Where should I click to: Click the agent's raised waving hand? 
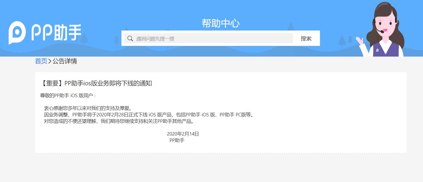point(360,41)
